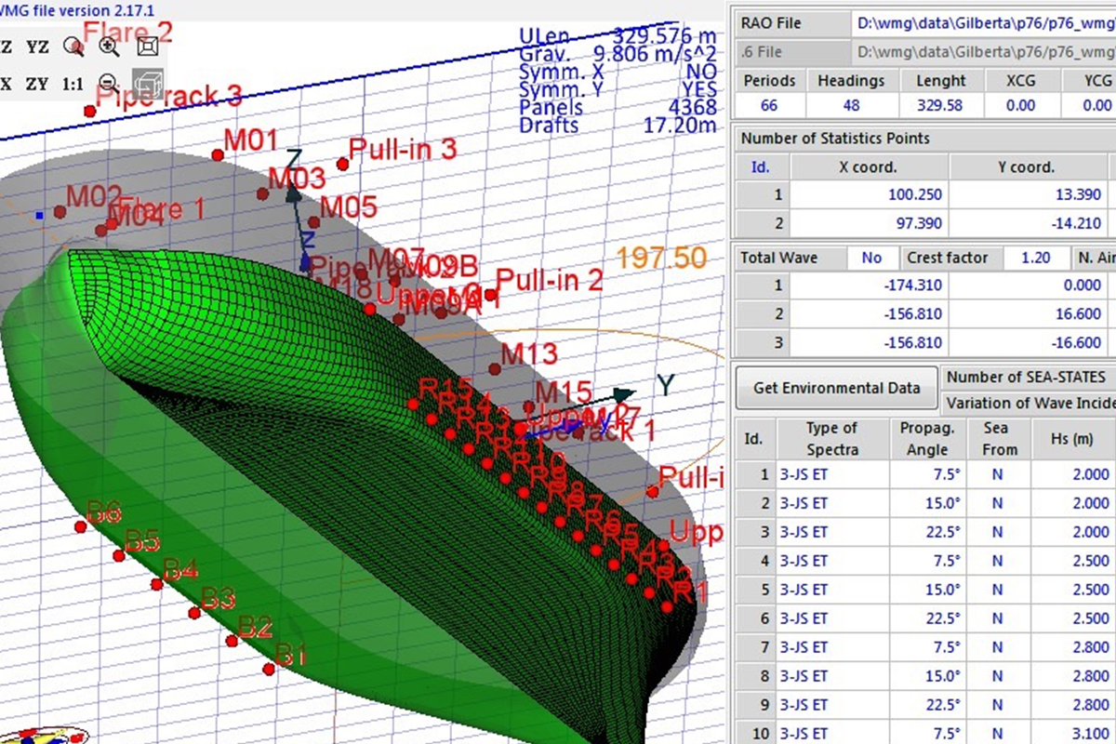Select the cell with -174.310
This screenshot has width=1116, height=744.
pos(870,286)
